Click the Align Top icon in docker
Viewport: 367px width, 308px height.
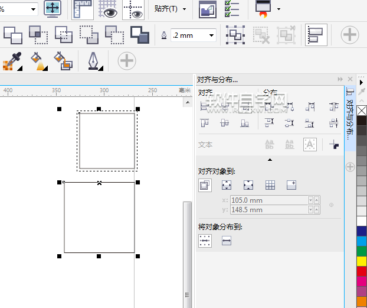point(205,123)
